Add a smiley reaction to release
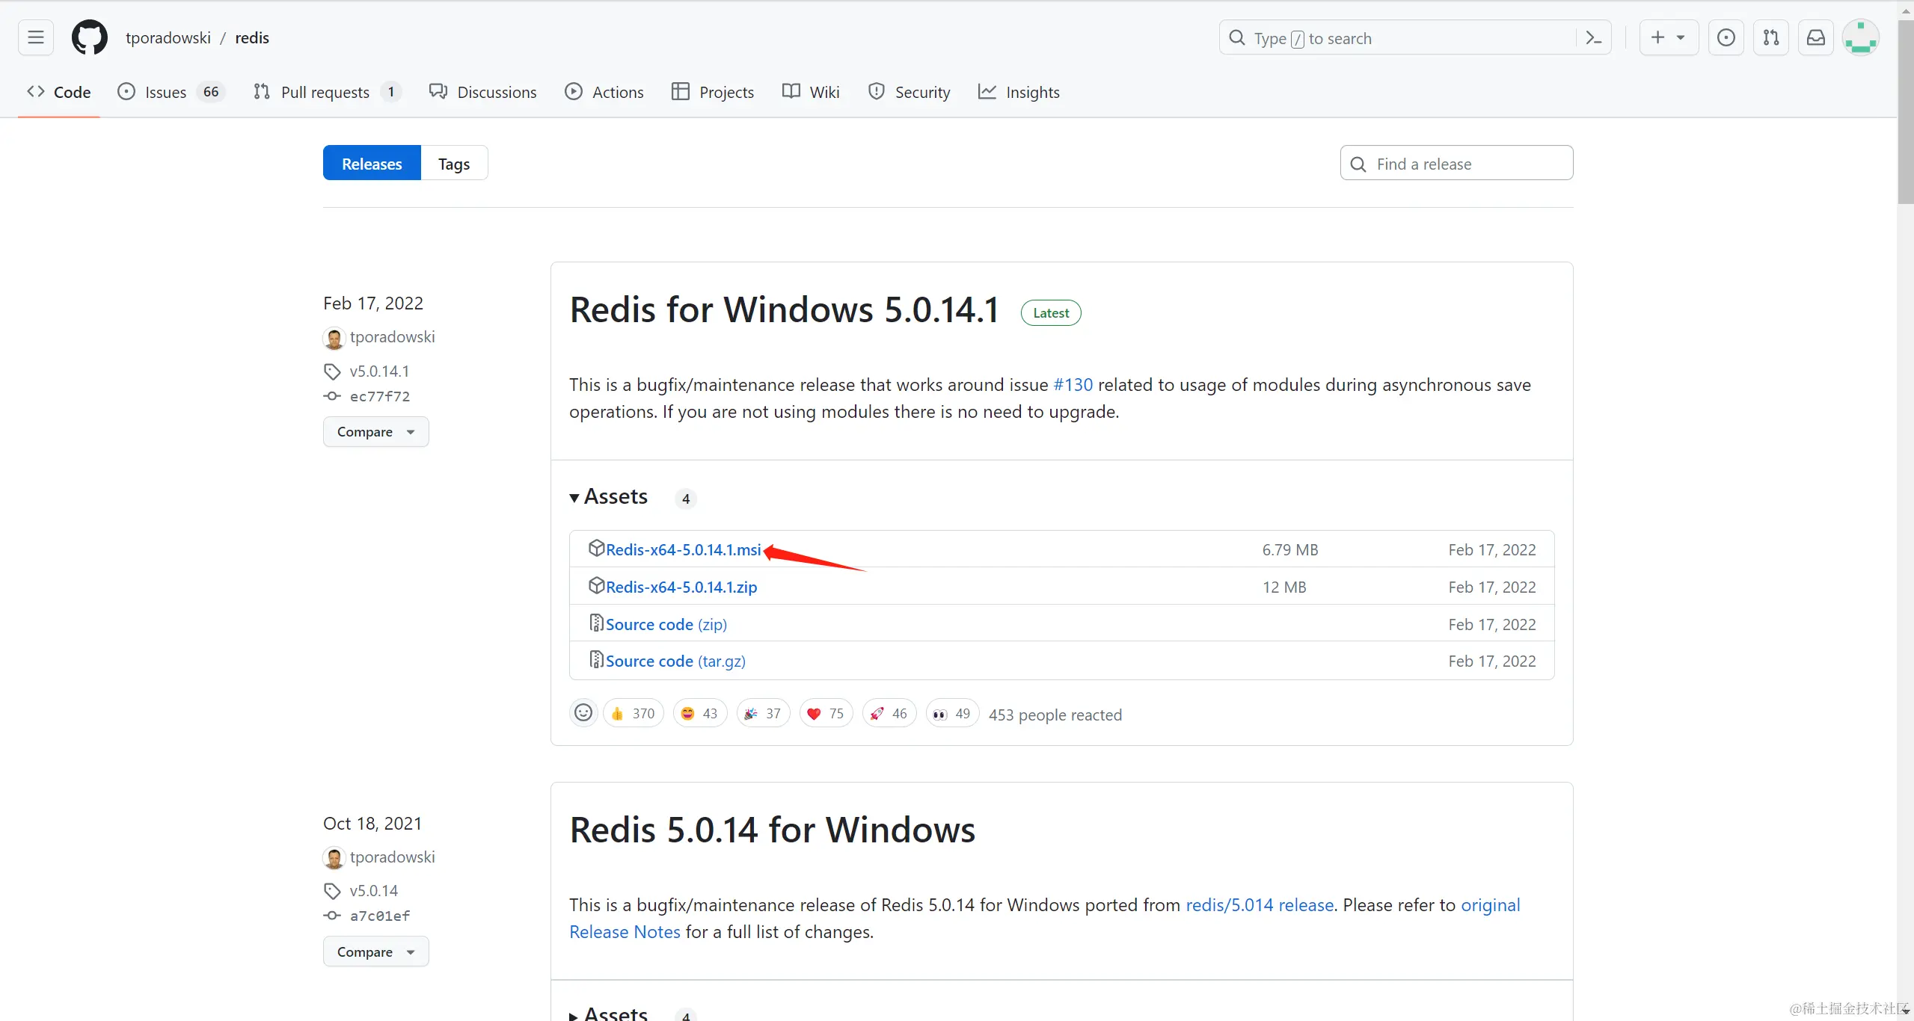The height and width of the screenshot is (1021, 1914). point(583,713)
